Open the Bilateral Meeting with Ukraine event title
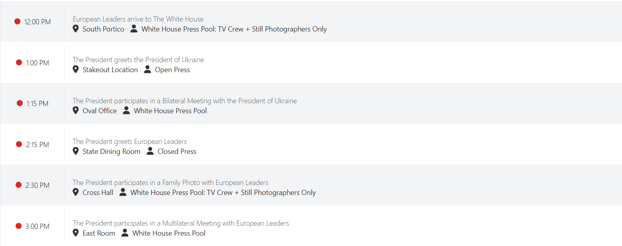 pos(184,101)
